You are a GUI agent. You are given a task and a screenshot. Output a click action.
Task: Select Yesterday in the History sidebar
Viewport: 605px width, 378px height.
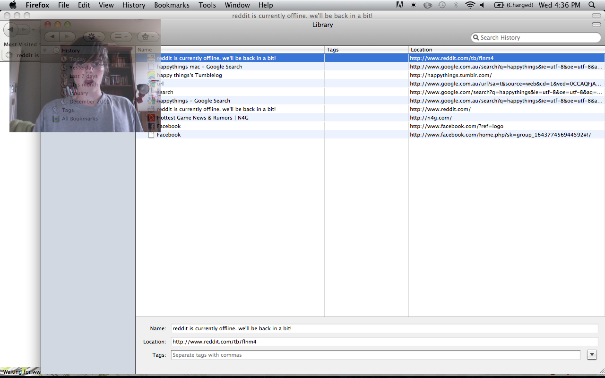tap(82, 68)
